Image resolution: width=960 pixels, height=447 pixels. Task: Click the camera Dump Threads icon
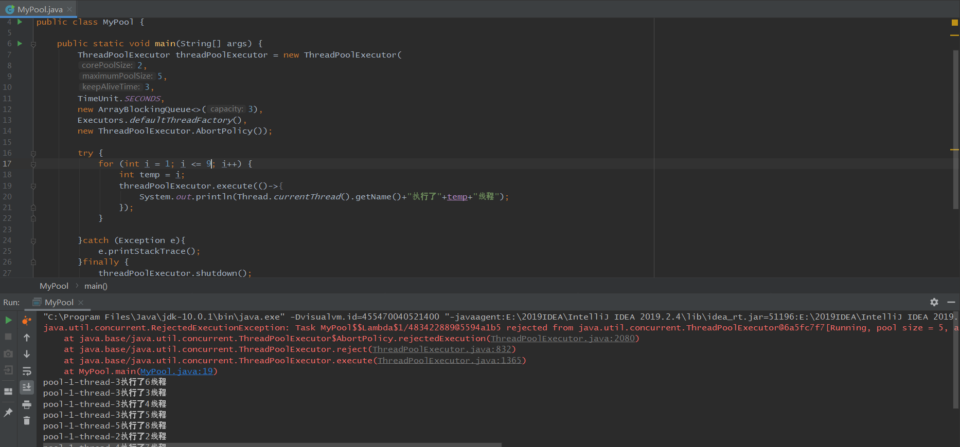pos(8,353)
